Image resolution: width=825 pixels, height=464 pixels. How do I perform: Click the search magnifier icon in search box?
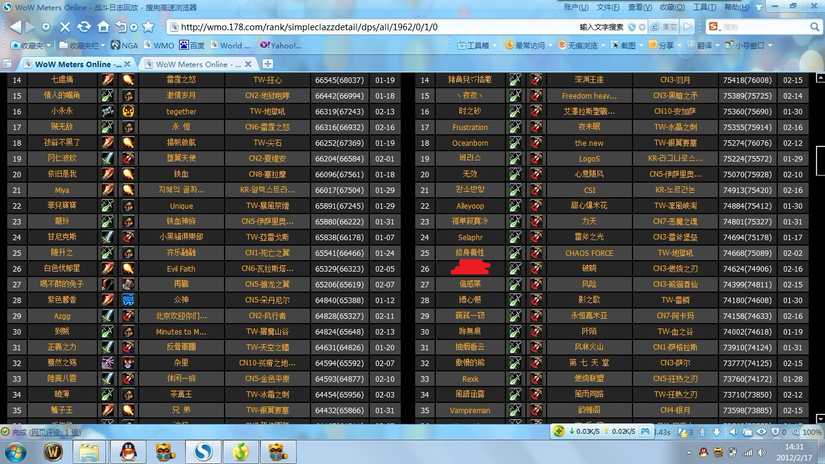pos(815,27)
